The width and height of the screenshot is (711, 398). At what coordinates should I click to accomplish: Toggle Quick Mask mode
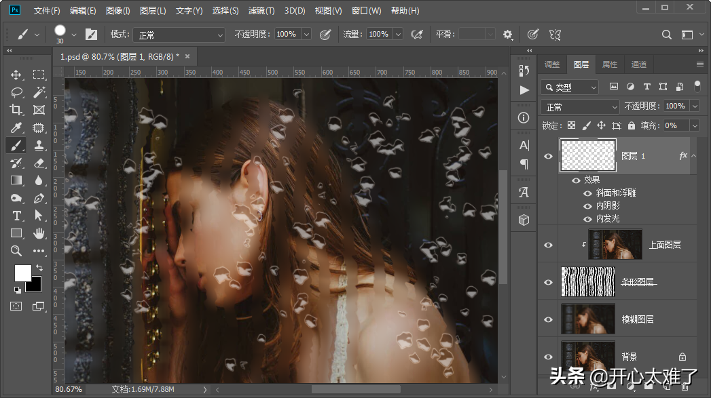(16, 306)
